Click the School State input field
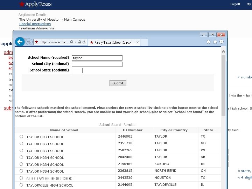 click(x=77, y=70)
